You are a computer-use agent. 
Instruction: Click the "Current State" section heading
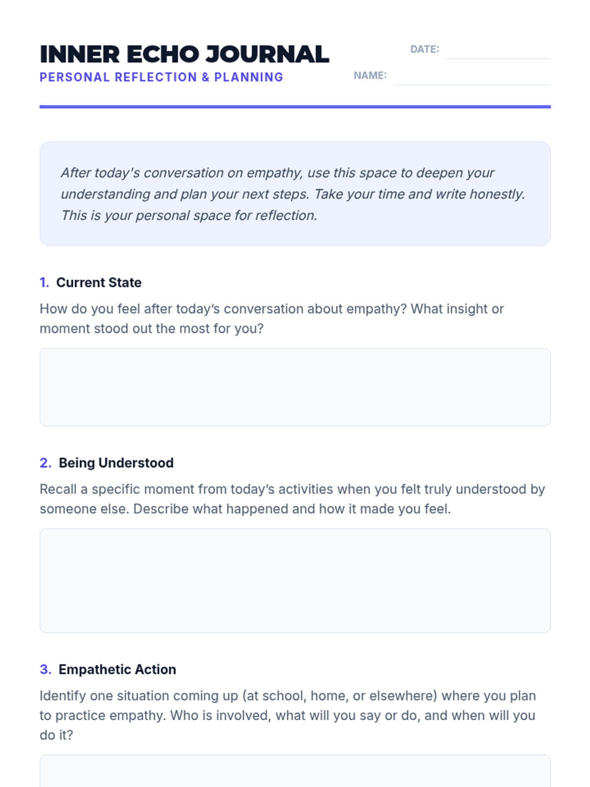(x=99, y=282)
